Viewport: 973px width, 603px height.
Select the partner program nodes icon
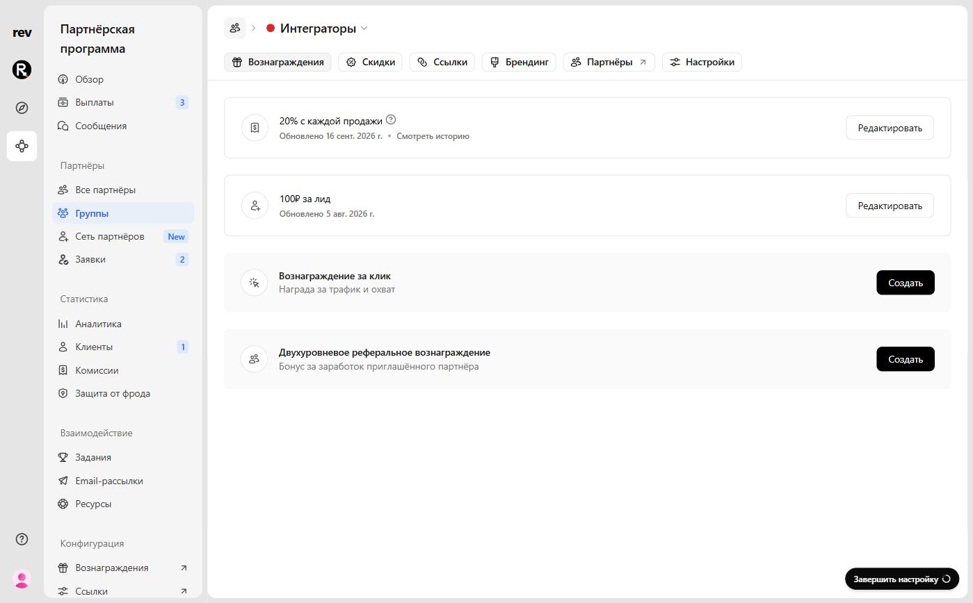pyautogui.click(x=22, y=146)
